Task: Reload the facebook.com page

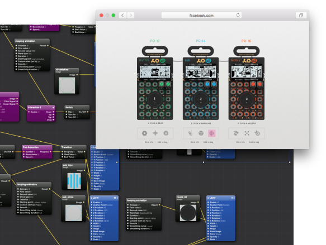Action: point(238,15)
